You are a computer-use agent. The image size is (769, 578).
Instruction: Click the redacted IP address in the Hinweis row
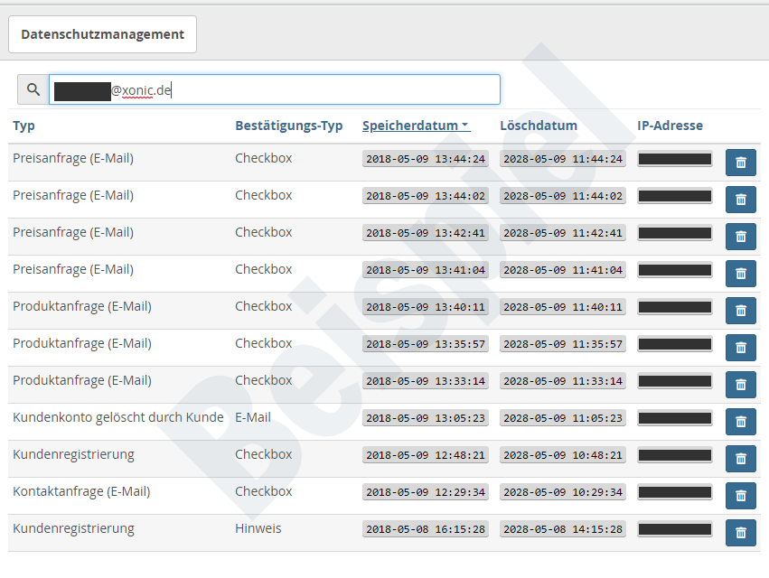pyautogui.click(x=675, y=529)
